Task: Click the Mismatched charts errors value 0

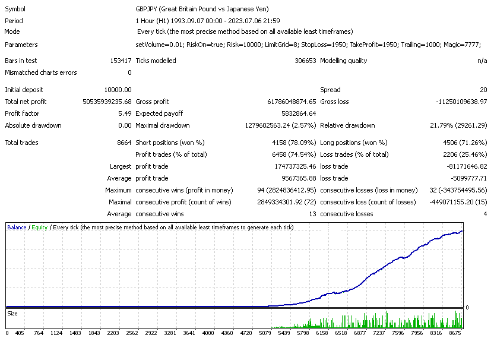Action: [x=129, y=73]
